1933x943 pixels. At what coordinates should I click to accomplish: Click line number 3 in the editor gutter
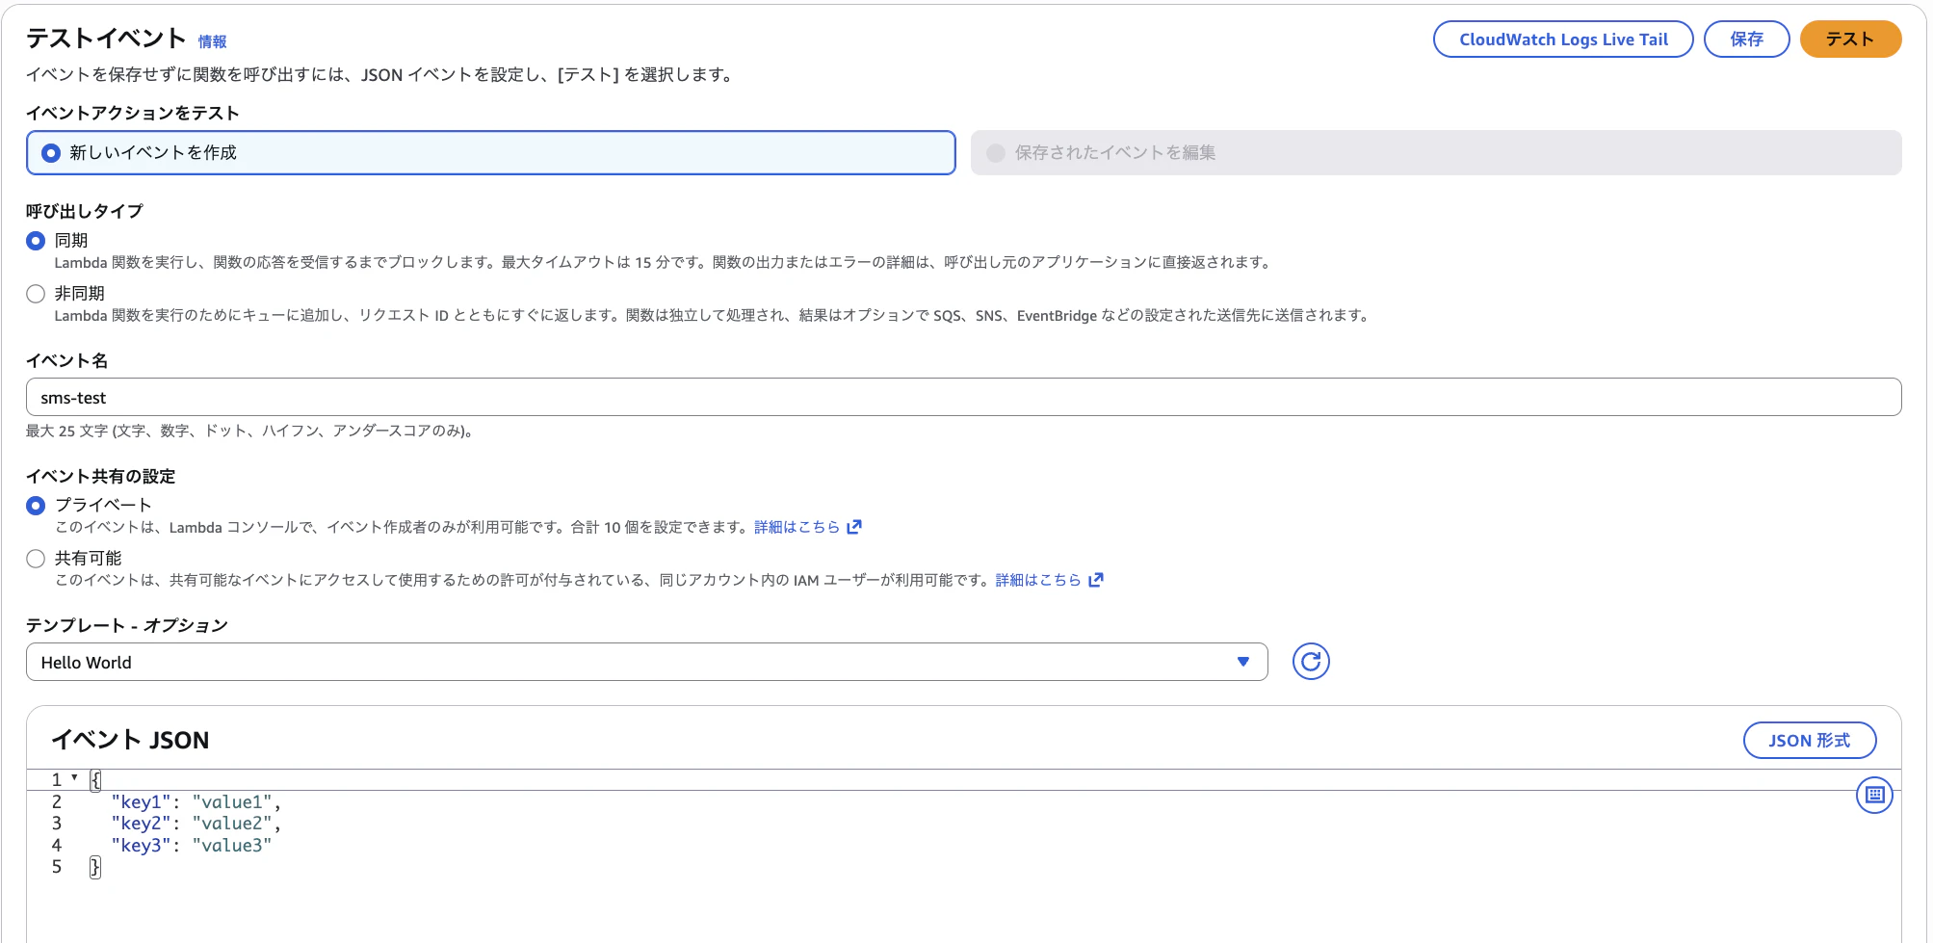57,824
